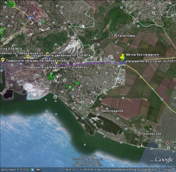Open the historical imagery clock icon
This screenshot has width=176, height=172.
tap(32, 170)
